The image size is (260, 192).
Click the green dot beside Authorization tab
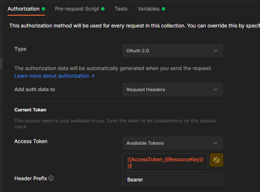tap(43, 9)
